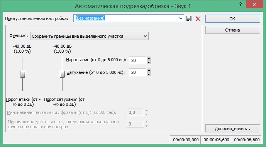Click the Затухание label text
The image size is (266, 147).
tap(96, 72)
